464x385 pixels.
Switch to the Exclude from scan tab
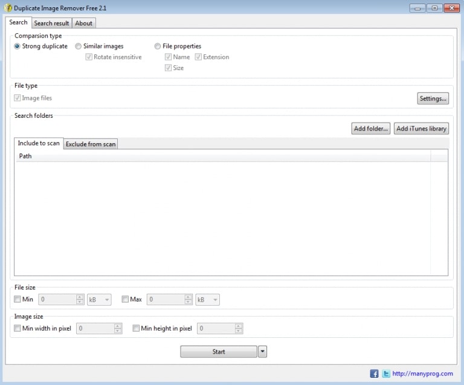pos(91,144)
